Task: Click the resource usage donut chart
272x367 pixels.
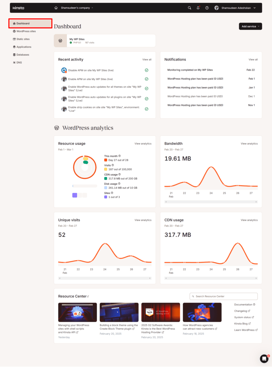Action: coord(85,167)
